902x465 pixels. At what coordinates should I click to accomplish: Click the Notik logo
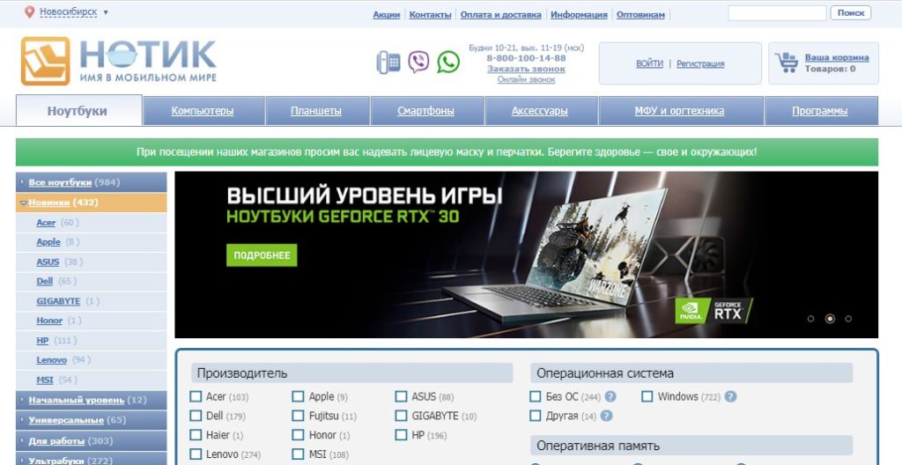[x=119, y=60]
